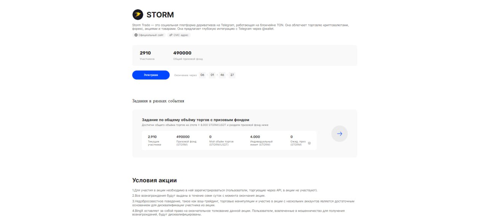487x218 pixels.
Task: Click the Призовой фонд (STORM) label
Action: click(186, 143)
